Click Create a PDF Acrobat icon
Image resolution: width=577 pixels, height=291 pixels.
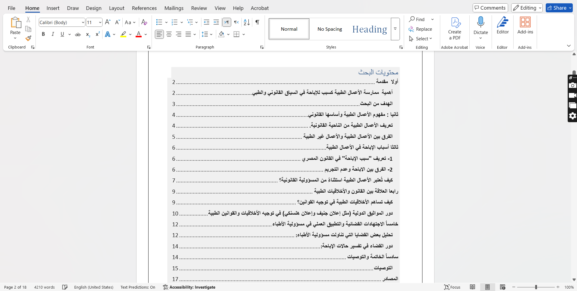click(x=455, y=29)
